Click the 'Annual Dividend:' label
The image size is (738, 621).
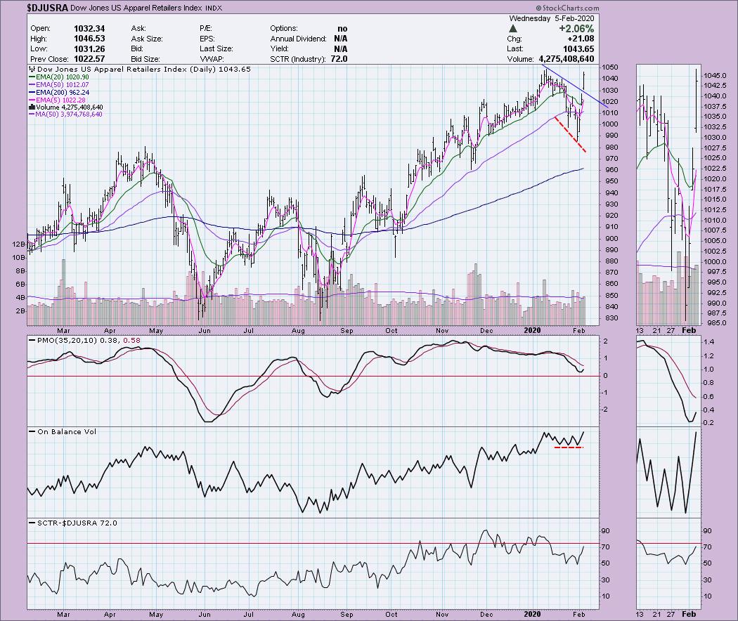pyautogui.click(x=299, y=39)
